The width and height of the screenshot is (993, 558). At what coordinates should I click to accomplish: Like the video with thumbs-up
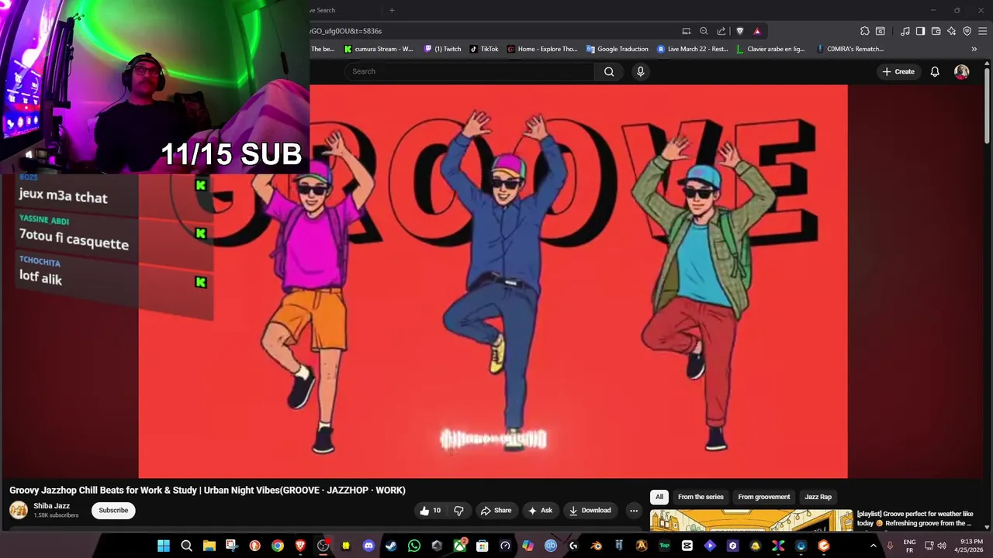pyautogui.click(x=431, y=510)
